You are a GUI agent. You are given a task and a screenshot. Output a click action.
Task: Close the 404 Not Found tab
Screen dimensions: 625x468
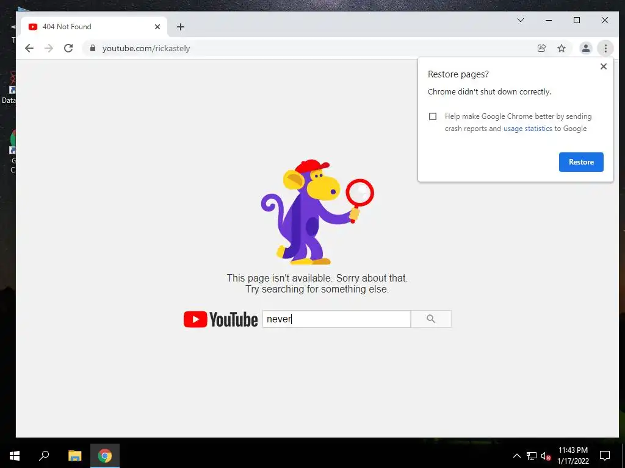click(157, 27)
